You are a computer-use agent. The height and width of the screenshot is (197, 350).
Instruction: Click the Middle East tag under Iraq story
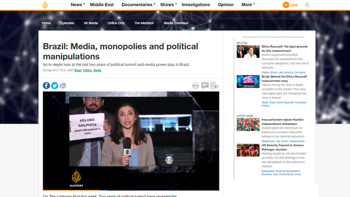coord(268,141)
